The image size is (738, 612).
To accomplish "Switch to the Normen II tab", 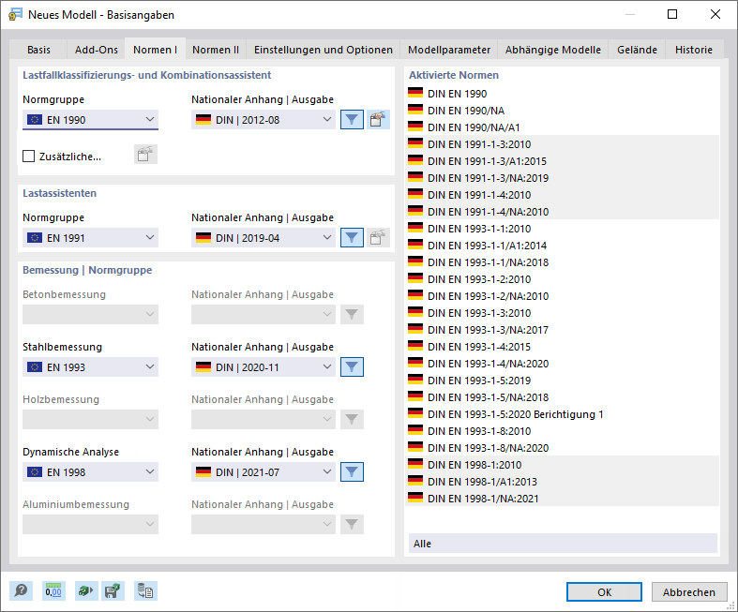I will pyautogui.click(x=216, y=50).
